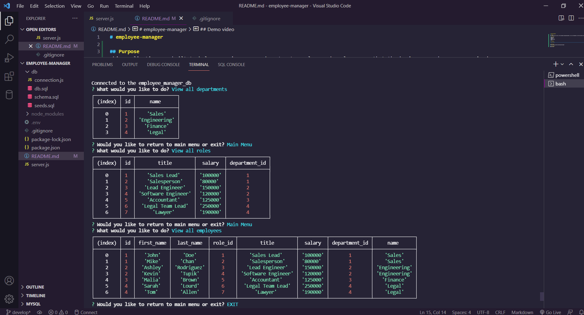This screenshot has height=315, width=584.
Task: Click the develop branch in status bar
Action: pos(18,312)
